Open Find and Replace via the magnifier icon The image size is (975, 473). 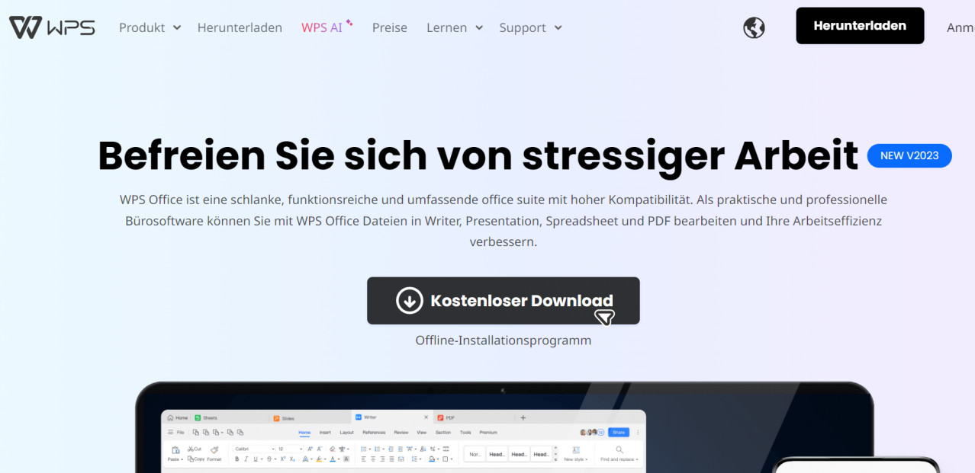[617, 449]
